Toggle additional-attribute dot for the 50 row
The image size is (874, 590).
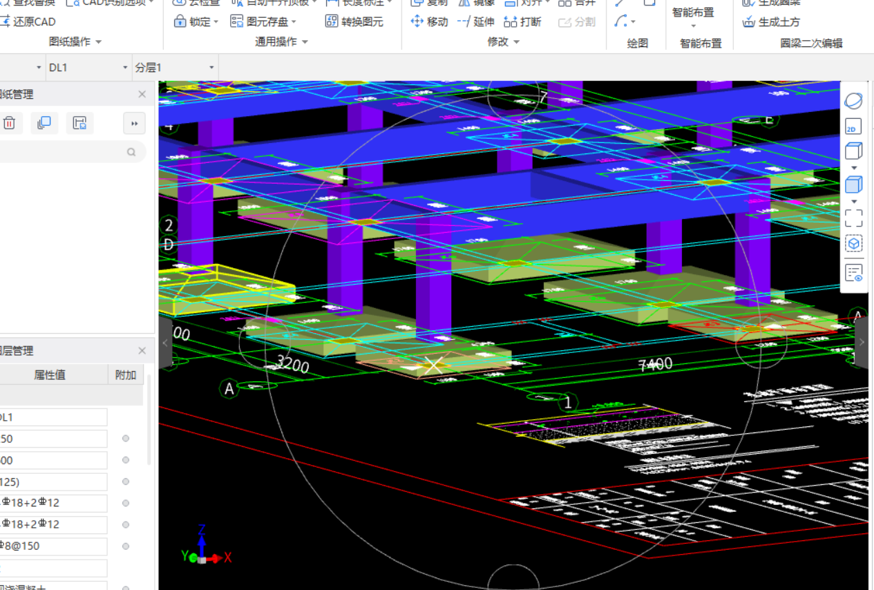(x=126, y=439)
